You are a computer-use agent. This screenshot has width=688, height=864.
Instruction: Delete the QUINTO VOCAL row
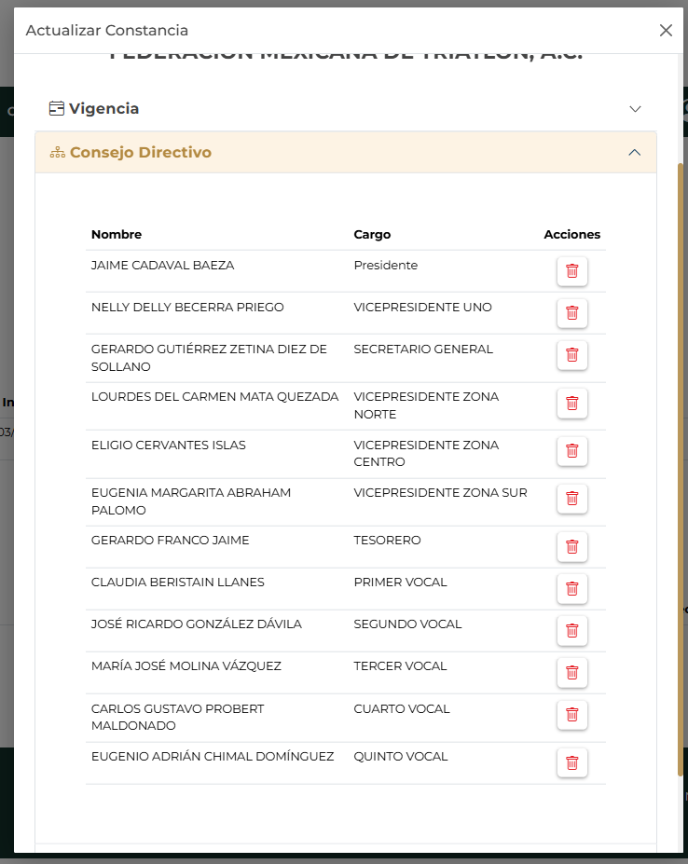coord(572,762)
